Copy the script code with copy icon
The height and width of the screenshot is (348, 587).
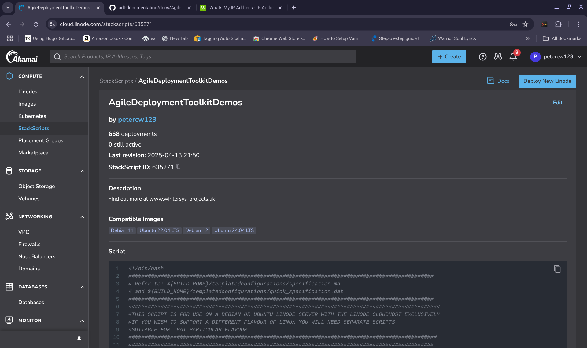point(557,269)
